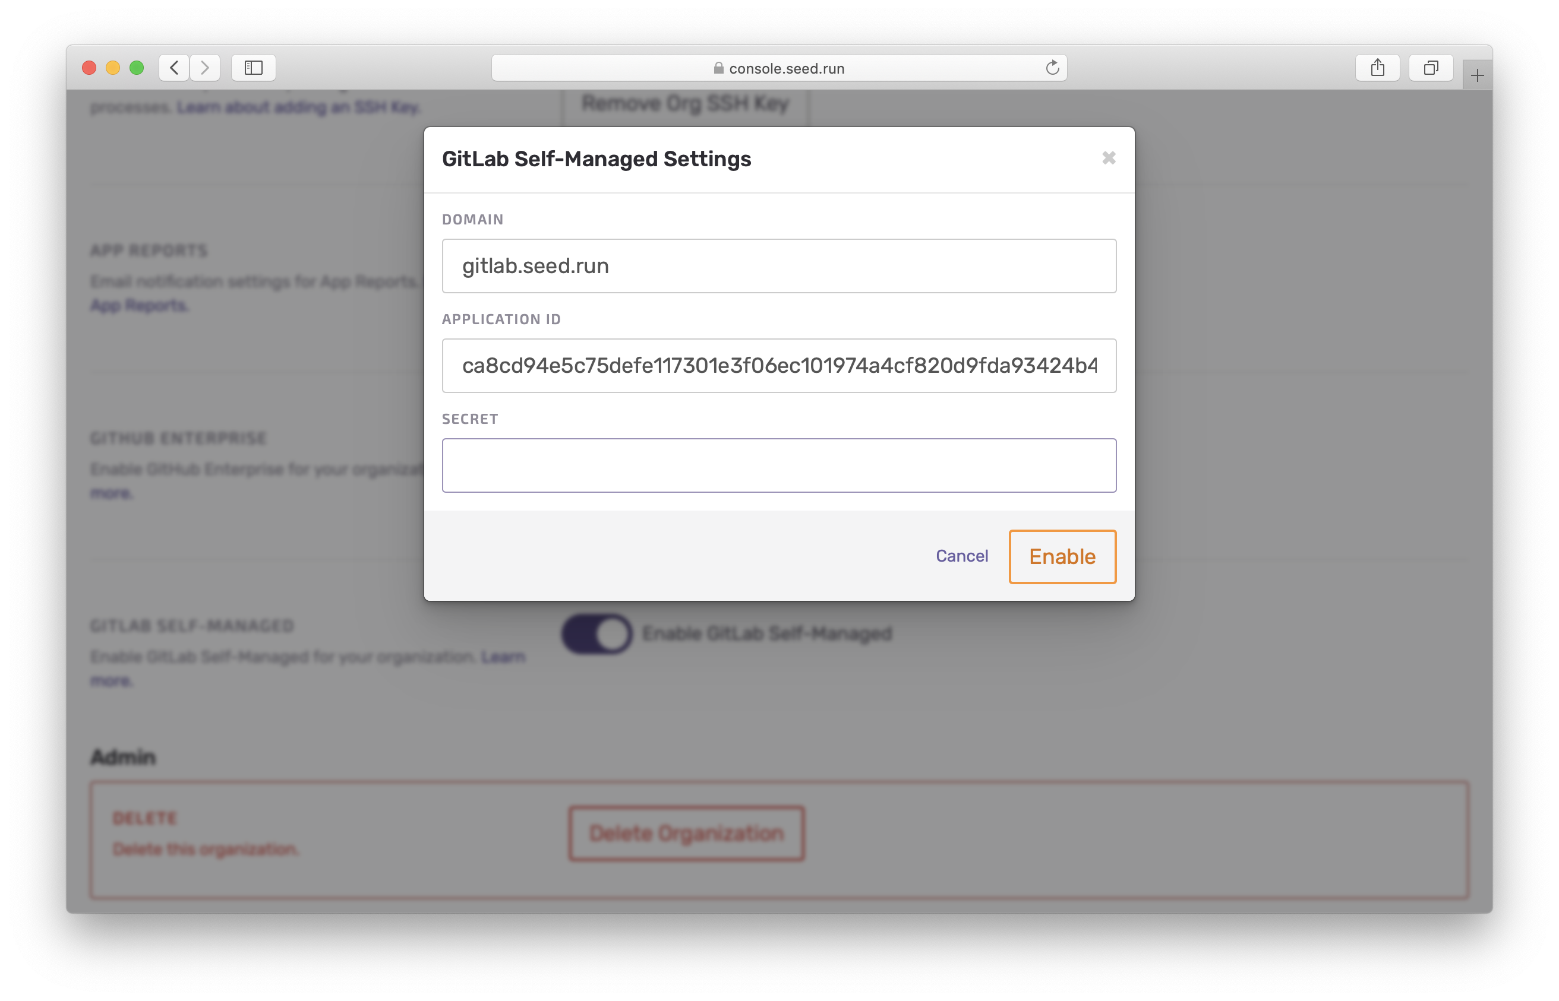
Task: Click the sidebar panel toggle icon
Action: coord(253,68)
